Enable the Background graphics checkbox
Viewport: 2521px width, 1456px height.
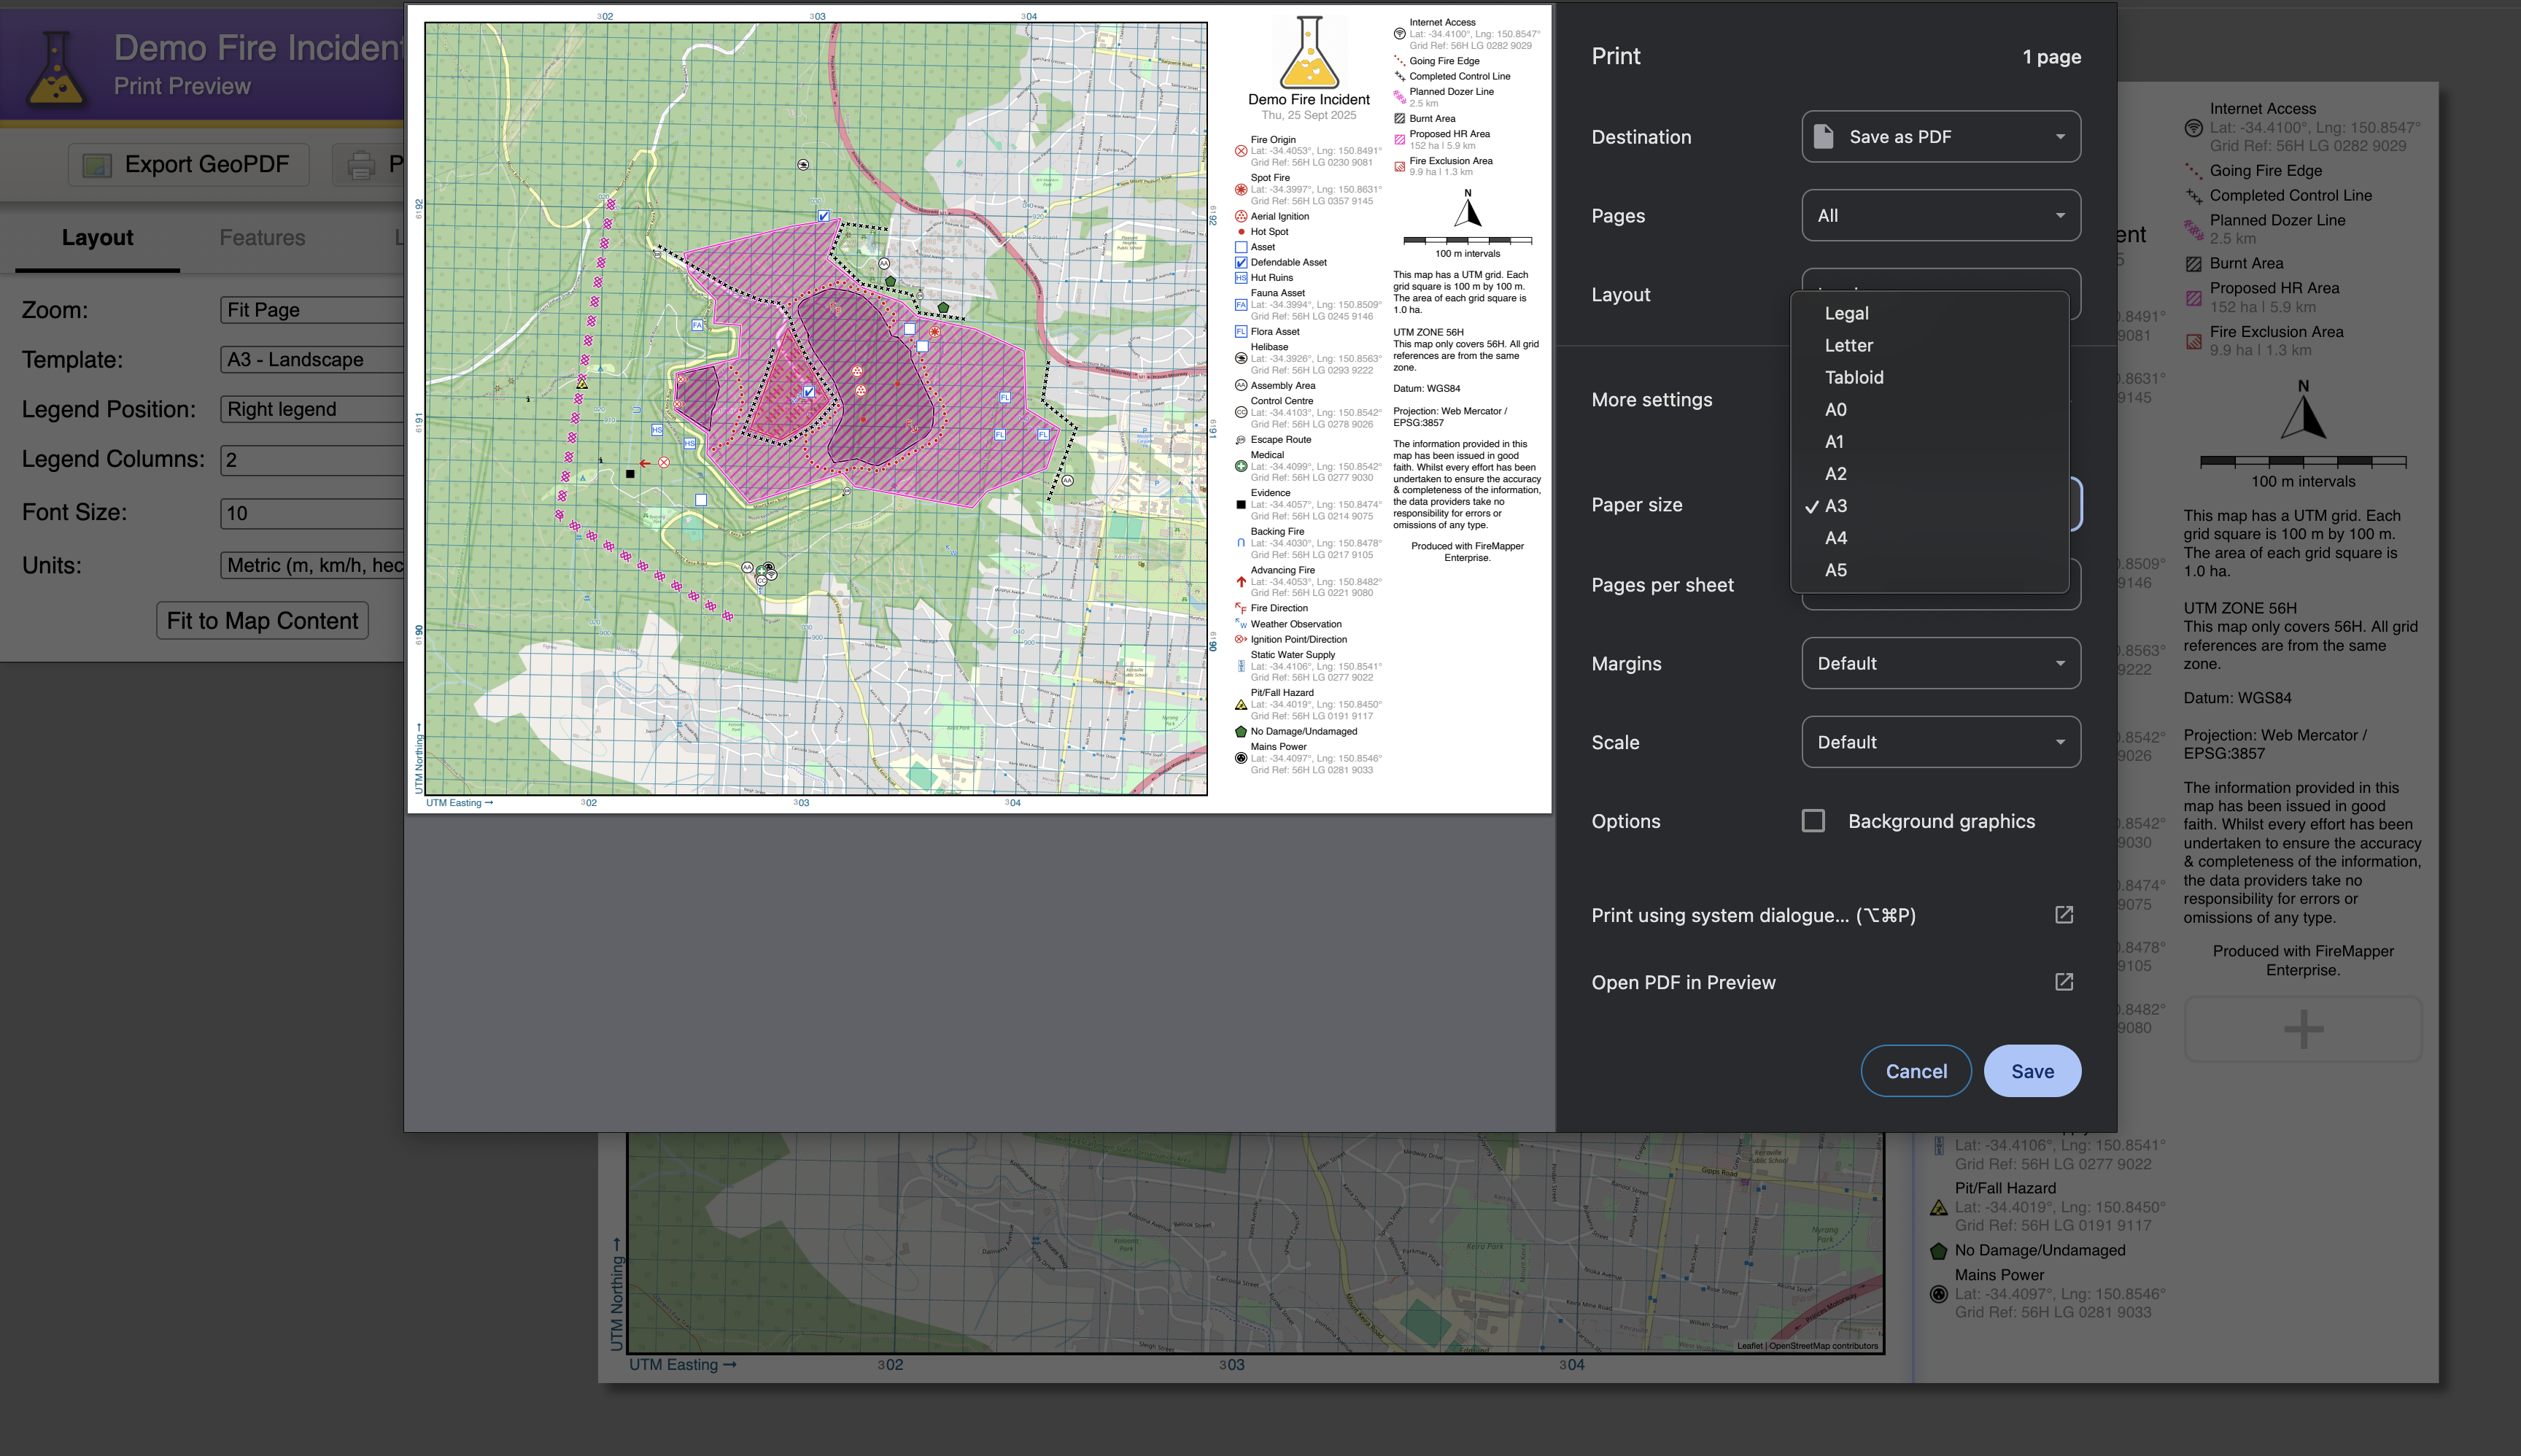coord(1813,821)
